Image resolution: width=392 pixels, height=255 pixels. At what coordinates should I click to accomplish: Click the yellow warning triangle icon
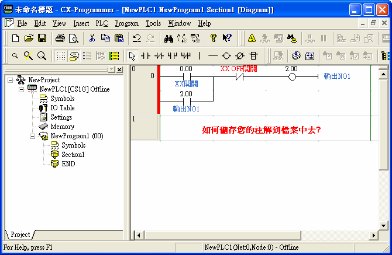tap(252, 39)
